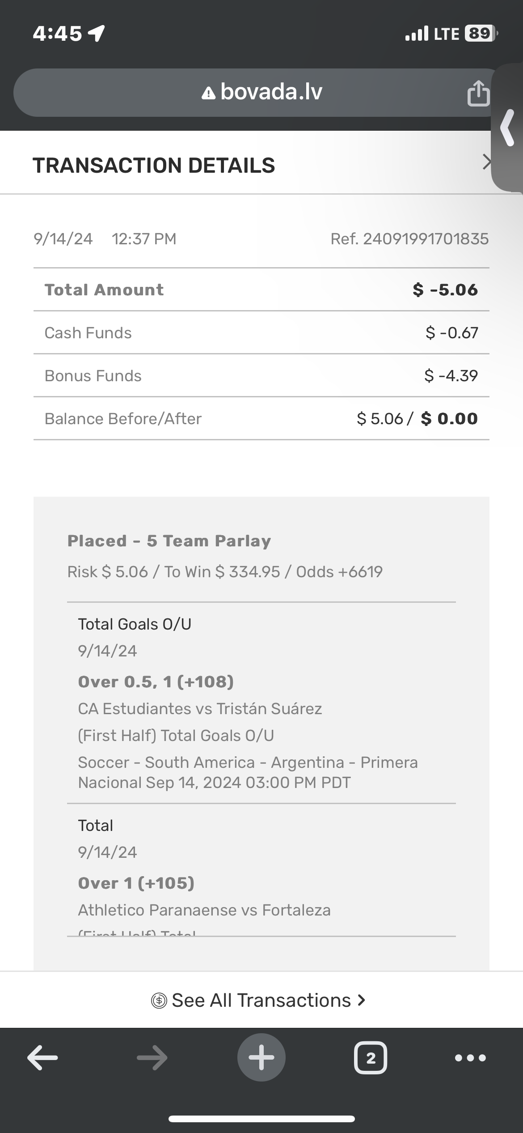Image resolution: width=523 pixels, height=1133 pixels.
Task: Tap the location arrow in status bar
Action: pos(97,33)
